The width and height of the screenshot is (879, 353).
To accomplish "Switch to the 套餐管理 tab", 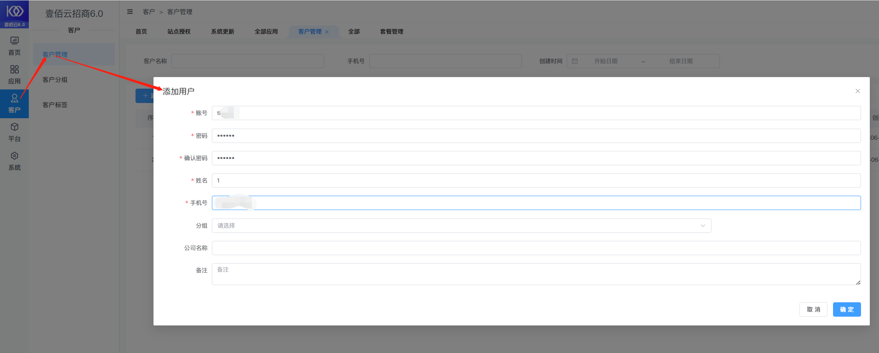I will tap(392, 32).
